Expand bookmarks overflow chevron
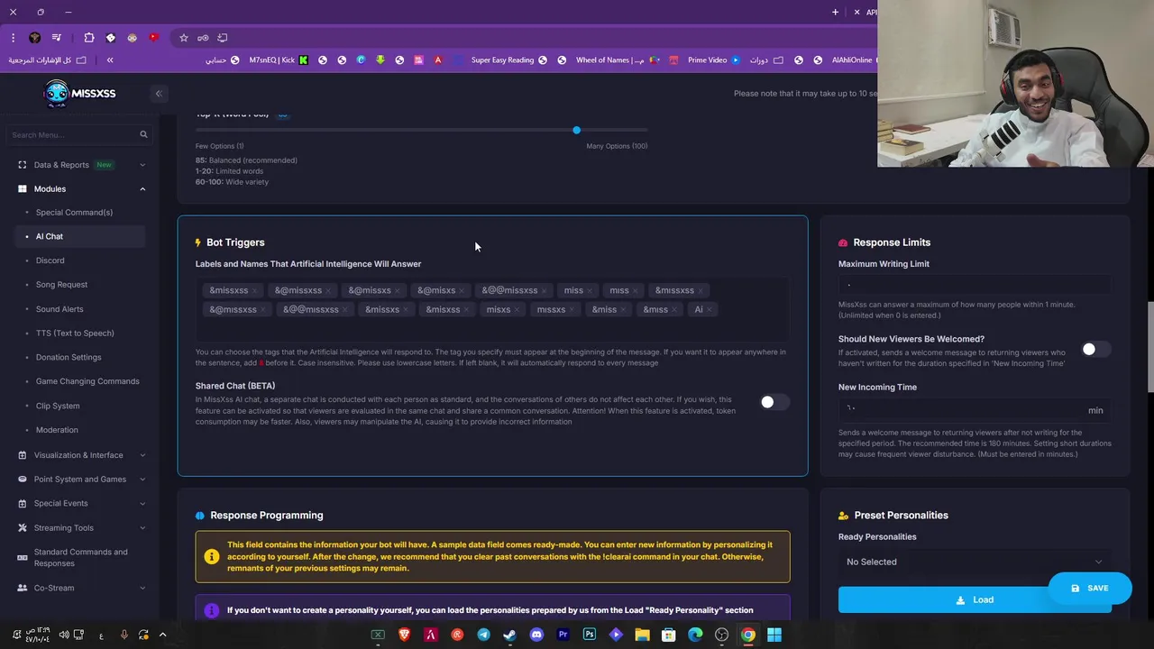This screenshot has height=649, width=1154. 110,60
